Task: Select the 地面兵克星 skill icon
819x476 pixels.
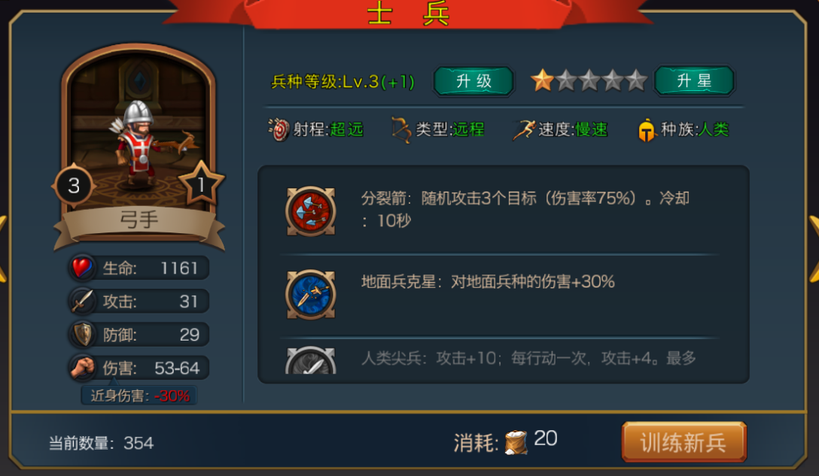Action: click(x=311, y=294)
